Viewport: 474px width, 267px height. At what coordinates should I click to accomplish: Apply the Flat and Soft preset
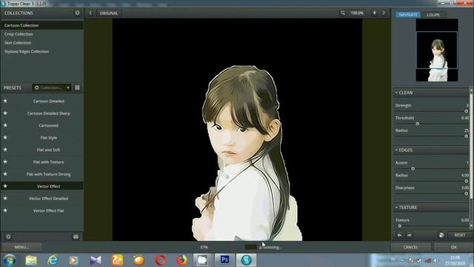coord(49,150)
